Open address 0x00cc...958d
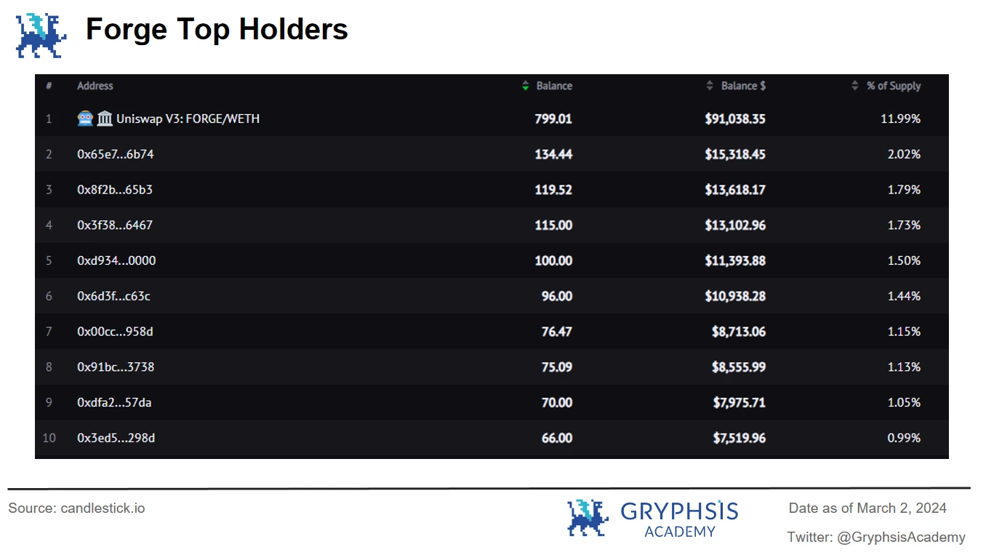The width and height of the screenshot is (986, 555). [x=115, y=332]
